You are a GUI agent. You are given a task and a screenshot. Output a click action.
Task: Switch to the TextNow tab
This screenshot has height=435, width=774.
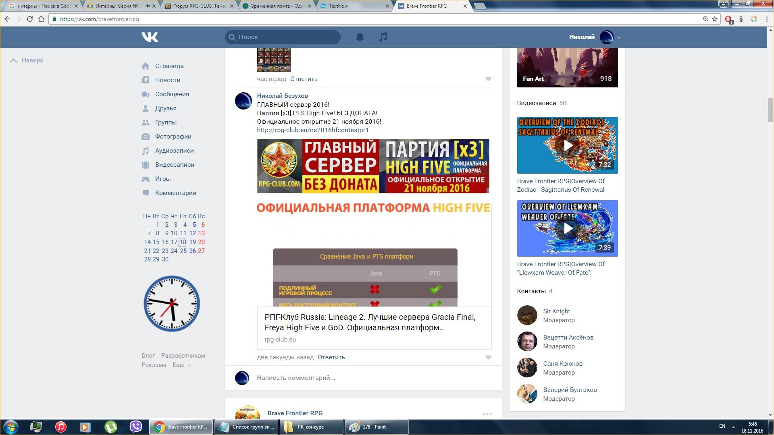click(355, 6)
